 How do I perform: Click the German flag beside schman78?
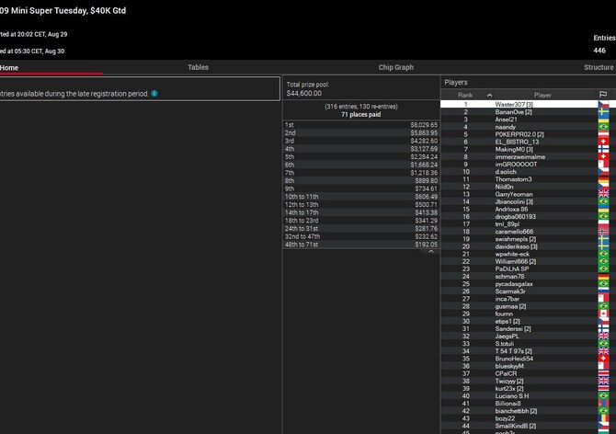603,276
